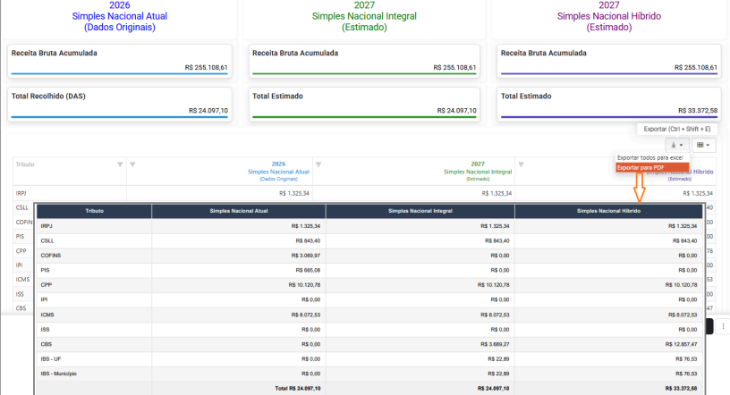
Task: Open filter funnel of 2027 Simples Nacional Integral column
Action: [x=318, y=164]
